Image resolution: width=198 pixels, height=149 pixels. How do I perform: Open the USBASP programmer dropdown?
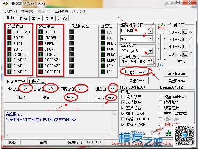coord(150,31)
